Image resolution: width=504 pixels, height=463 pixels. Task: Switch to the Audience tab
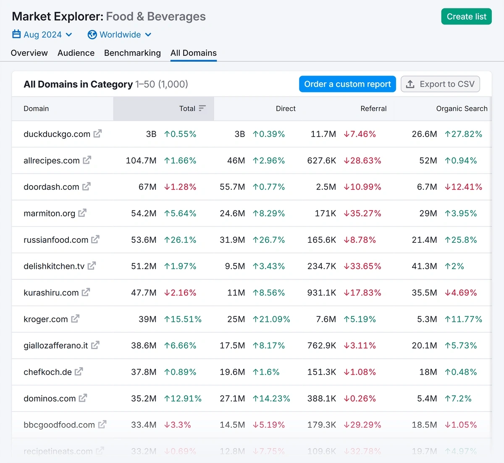point(76,53)
